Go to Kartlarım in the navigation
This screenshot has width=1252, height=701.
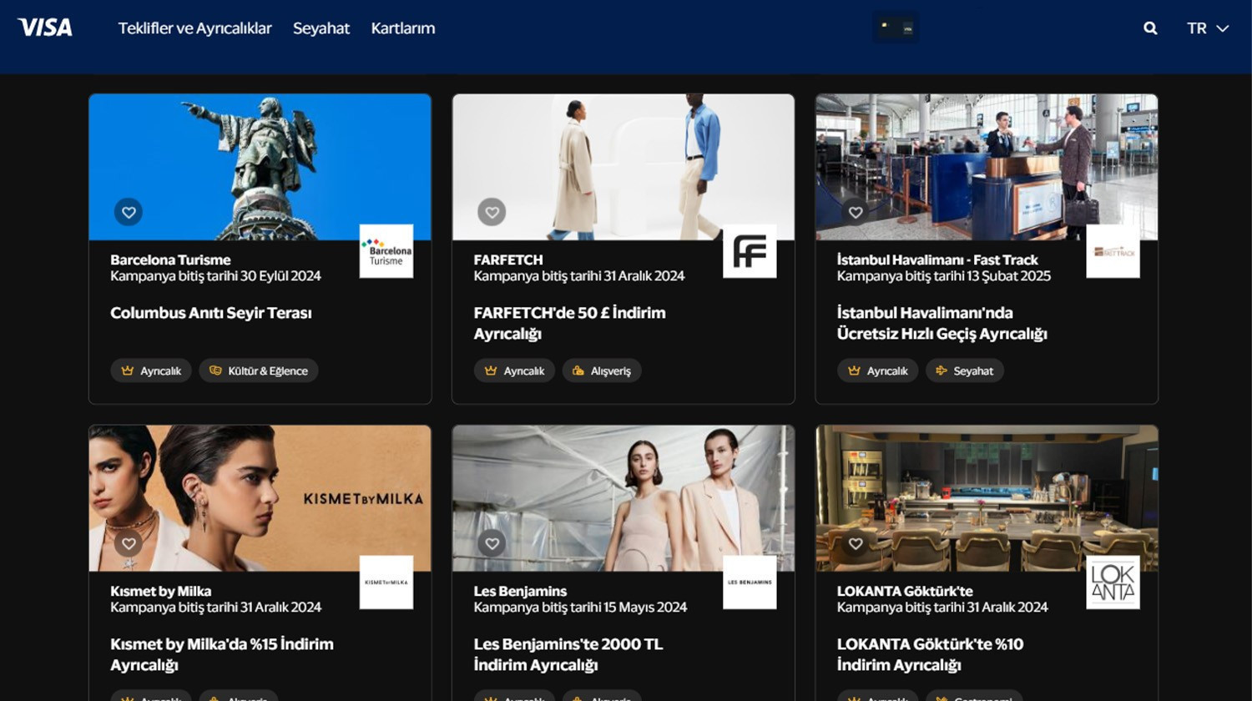pos(402,28)
